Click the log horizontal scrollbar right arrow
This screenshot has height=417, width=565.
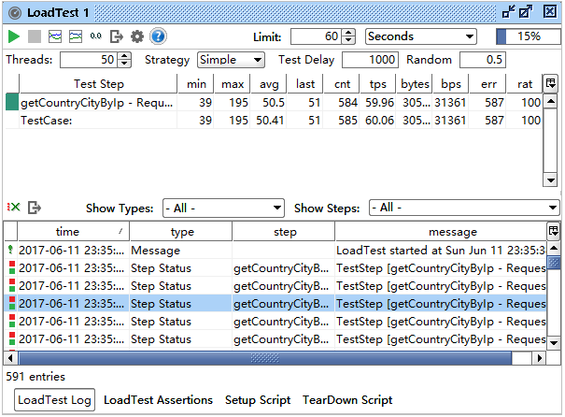coord(539,358)
